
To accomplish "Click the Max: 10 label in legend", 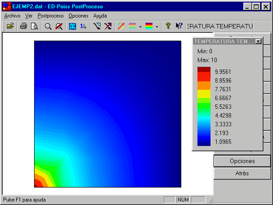I will 207,60.
